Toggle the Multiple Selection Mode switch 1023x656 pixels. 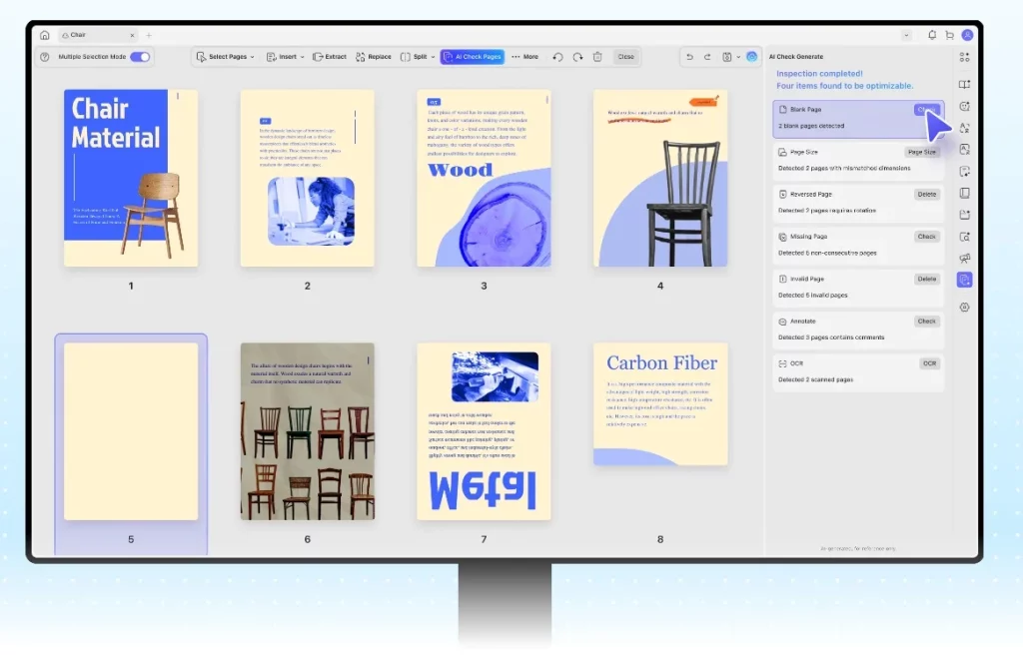pyautogui.click(x=140, y=57)
